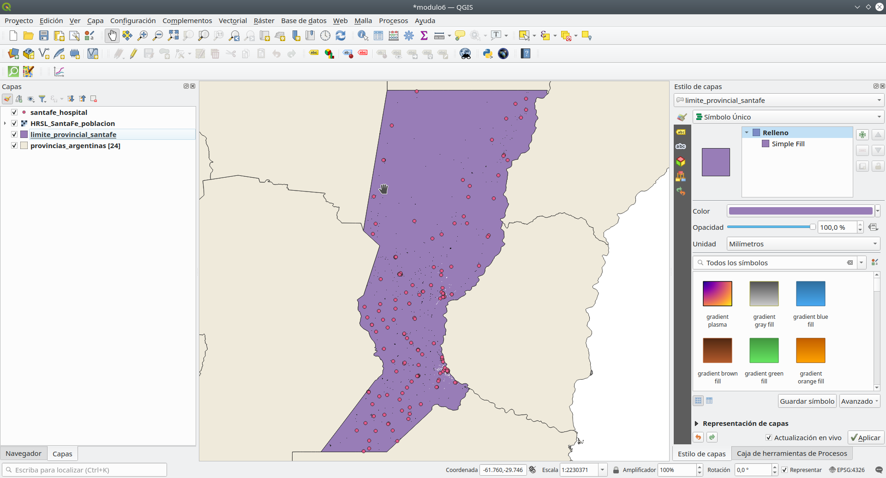The height and width of the screenshot is (478, 886).
Task: Open the color dropdown arrow next to Color
Action: [877, 211]
